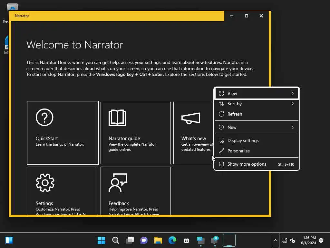The height and width of the screenshot is (248, 330).
Task: Expand the View submenu arrow
Action: (293, 93)
